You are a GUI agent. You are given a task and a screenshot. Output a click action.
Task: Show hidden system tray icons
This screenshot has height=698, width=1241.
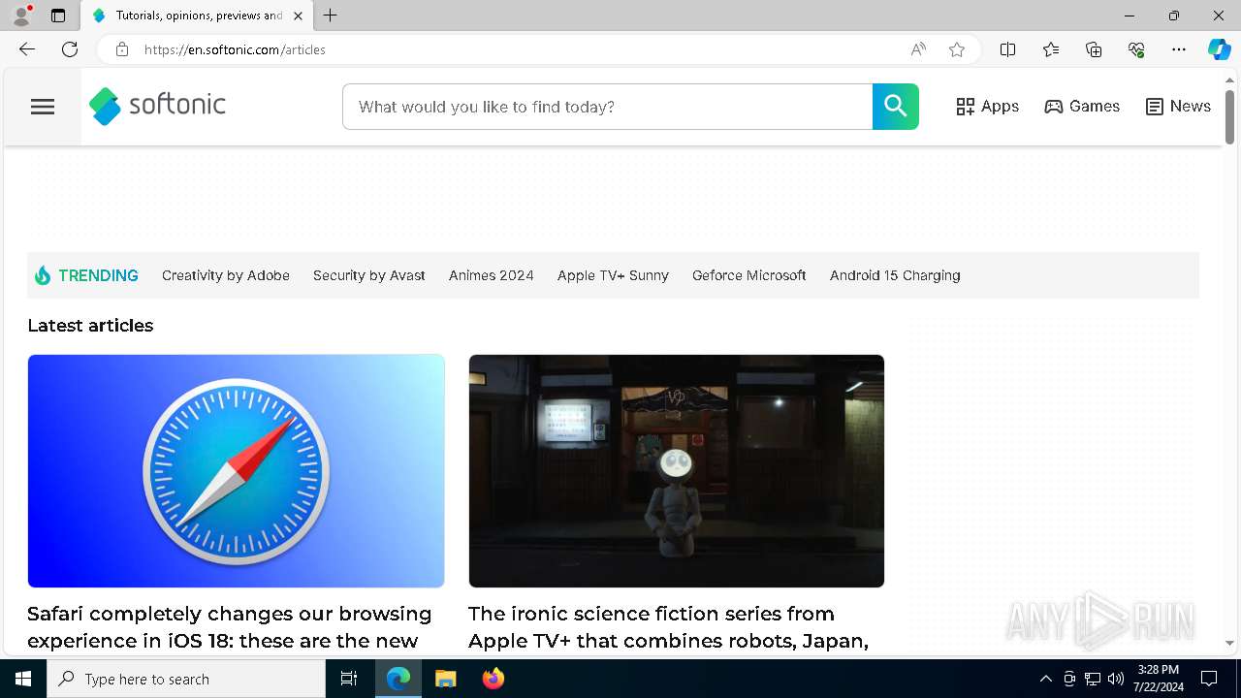tap(1045, 679)
